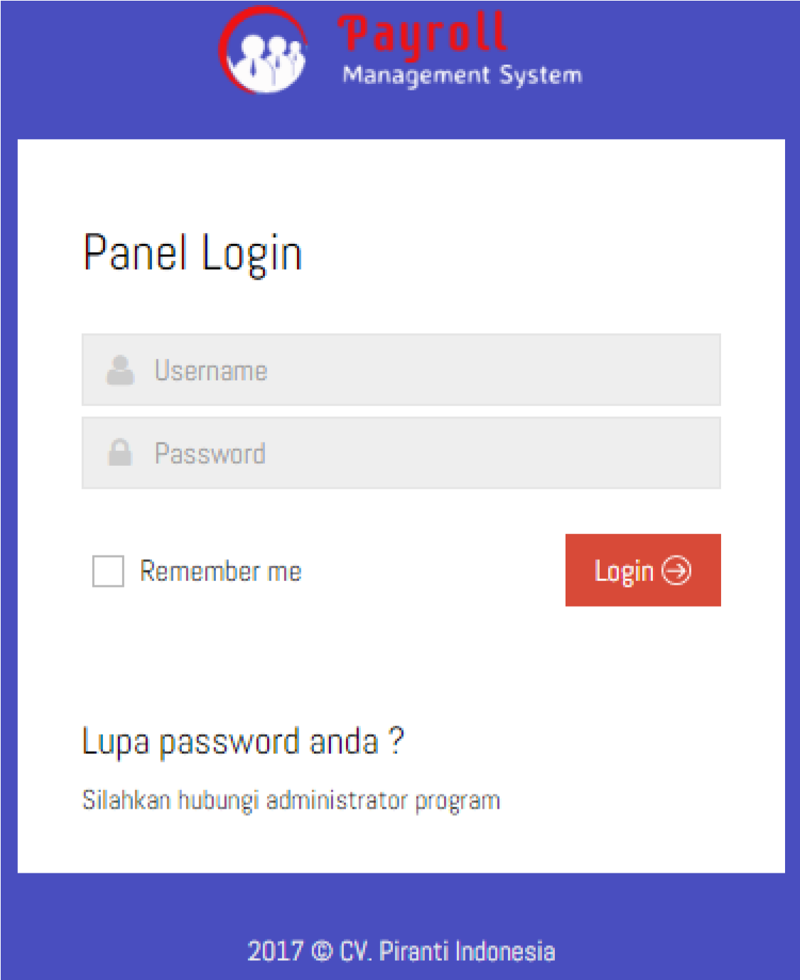Click the Lupa password anda heading
This screenshot has height=980, width=800.
(243, 741)
